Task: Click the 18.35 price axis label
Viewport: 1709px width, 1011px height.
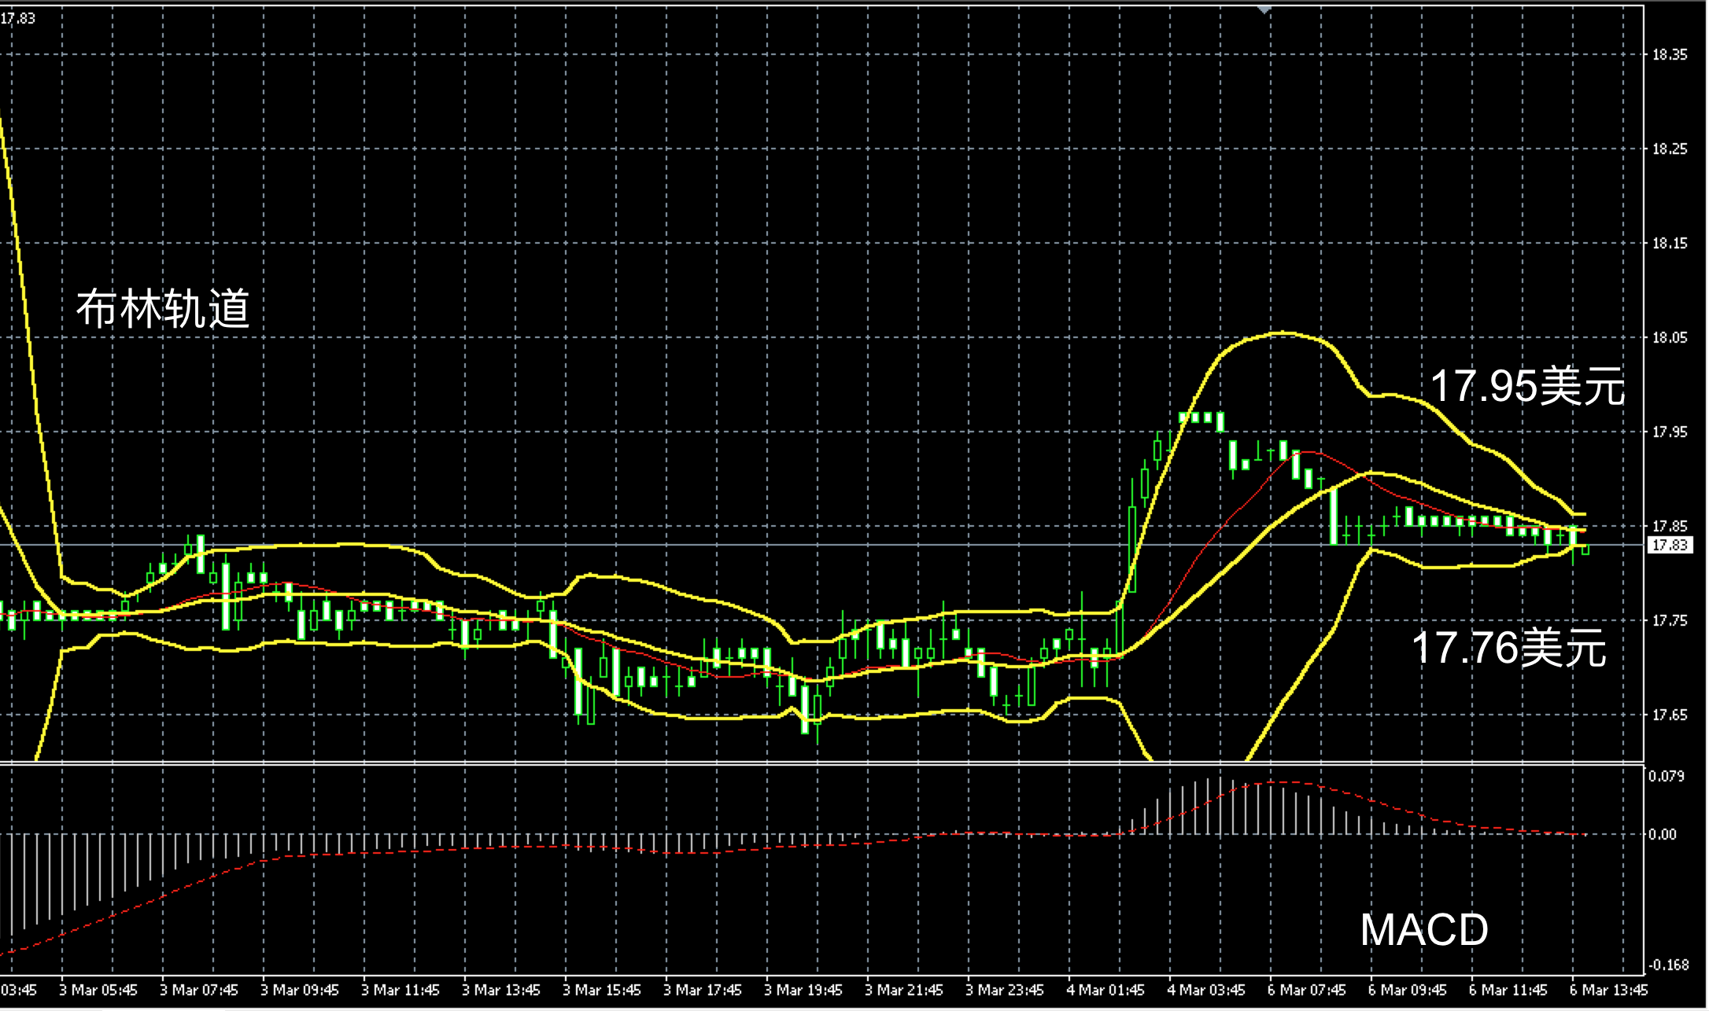Action: point(1669,55)
